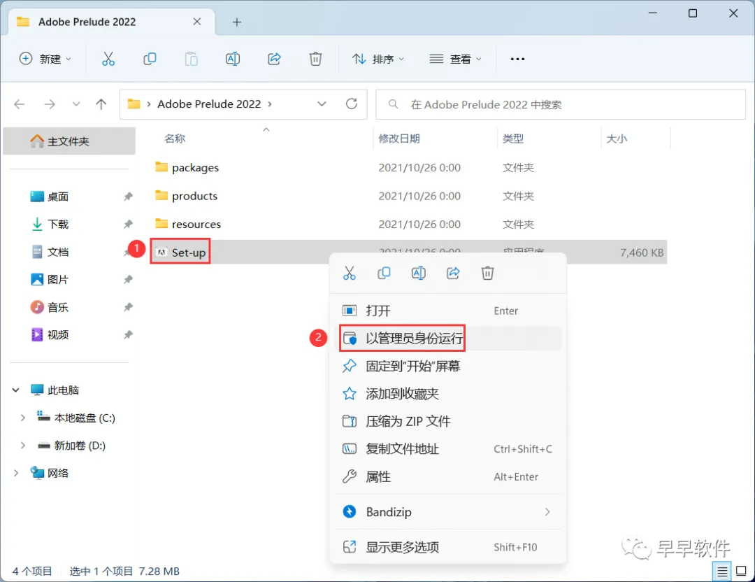Choose 属性 in the context menu
The width and height of the screenshot is (755, 582).
pos(448,476)
